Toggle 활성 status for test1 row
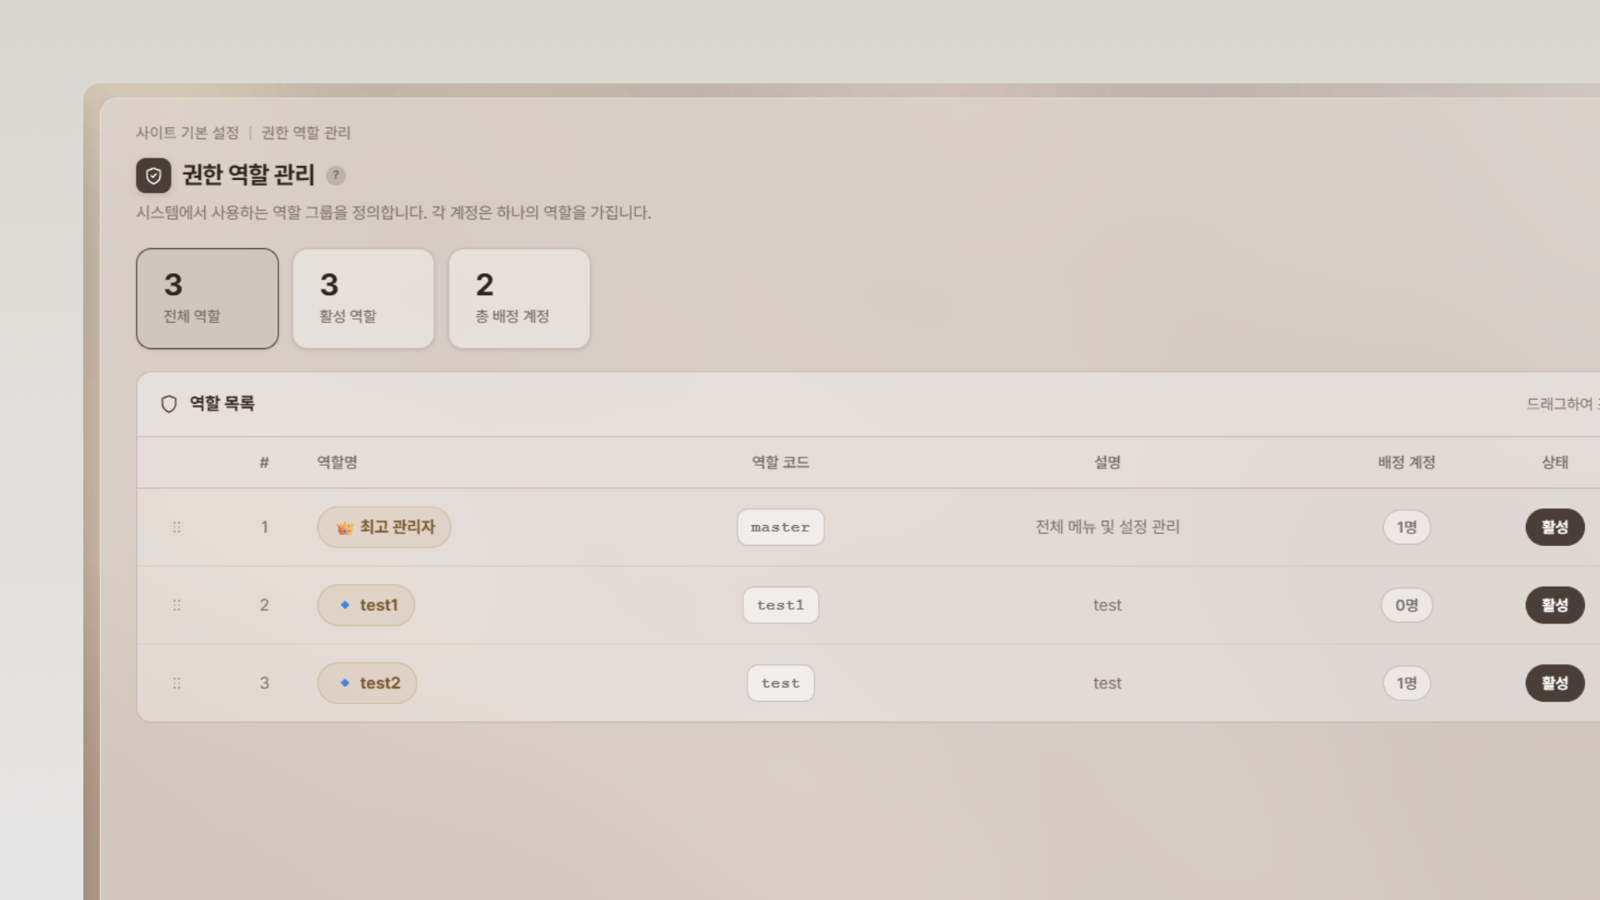 [x=1555, y=605]
